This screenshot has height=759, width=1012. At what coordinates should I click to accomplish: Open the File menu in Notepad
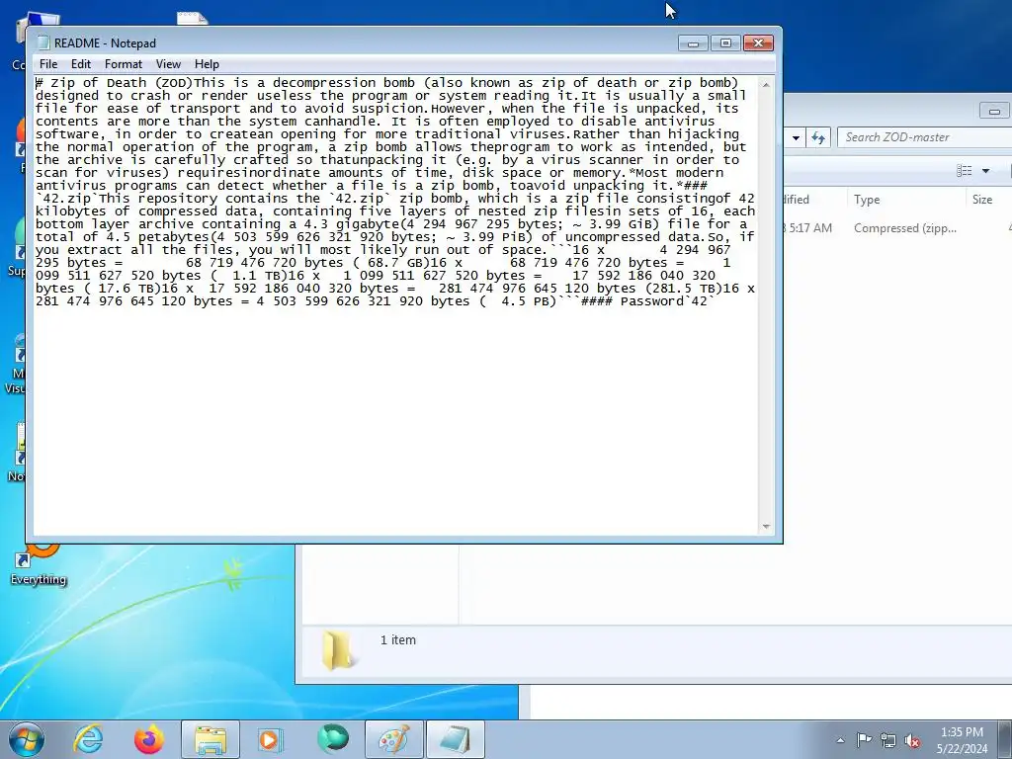[x=47, y=64]
